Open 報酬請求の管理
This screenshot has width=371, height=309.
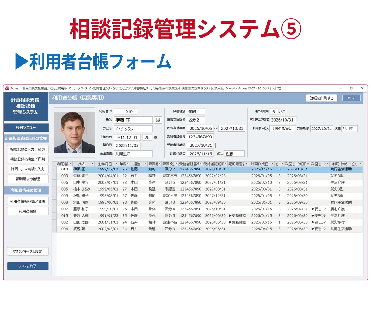[x=28, y=179]
